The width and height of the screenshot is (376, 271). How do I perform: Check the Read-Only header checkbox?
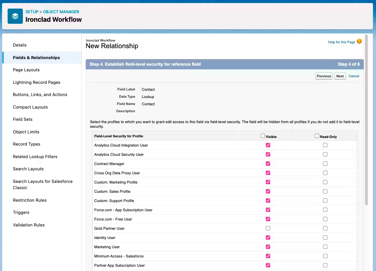click(x=317, y=136)
